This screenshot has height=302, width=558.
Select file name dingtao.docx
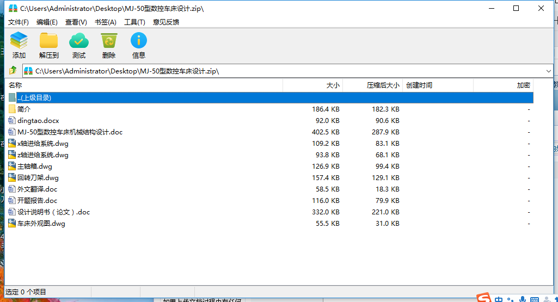38,121
